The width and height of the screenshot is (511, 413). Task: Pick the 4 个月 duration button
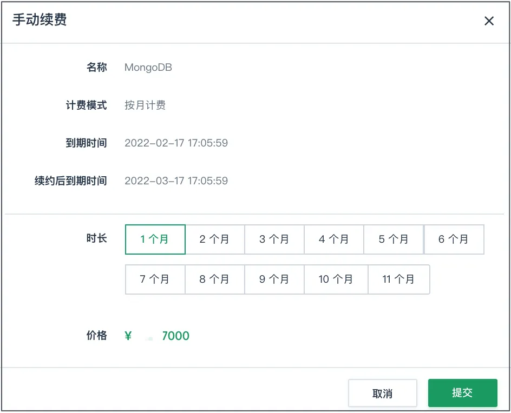[334, 239]
